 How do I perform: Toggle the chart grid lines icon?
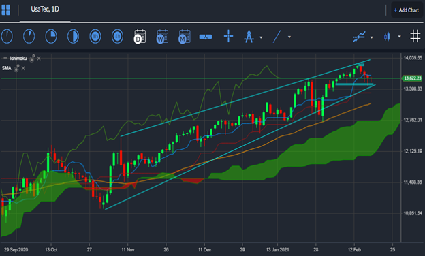point(415,36)
